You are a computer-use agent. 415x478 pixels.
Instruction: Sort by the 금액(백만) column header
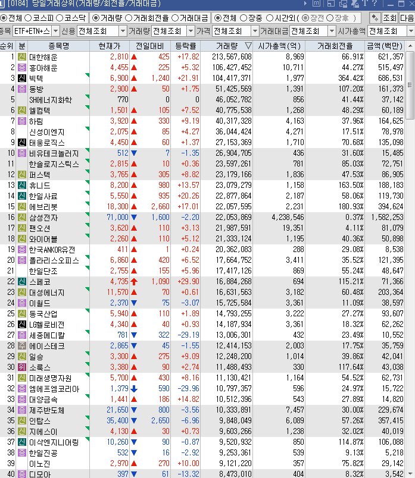click(x=385, y=46)
